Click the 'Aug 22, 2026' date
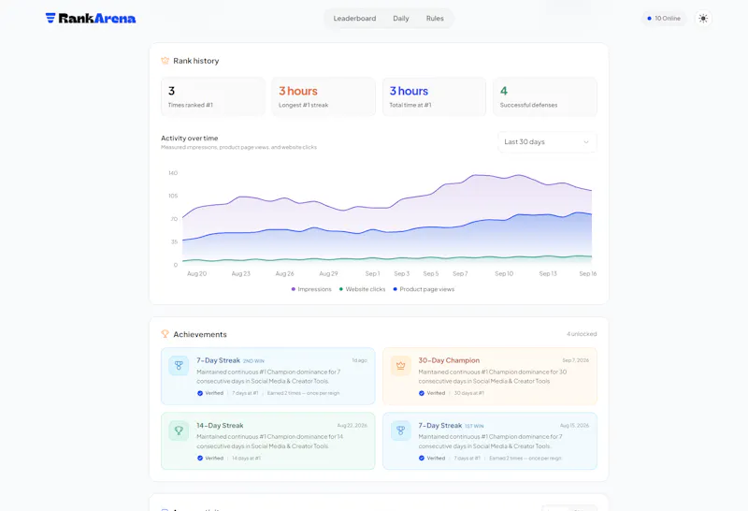 pos(352,425)
